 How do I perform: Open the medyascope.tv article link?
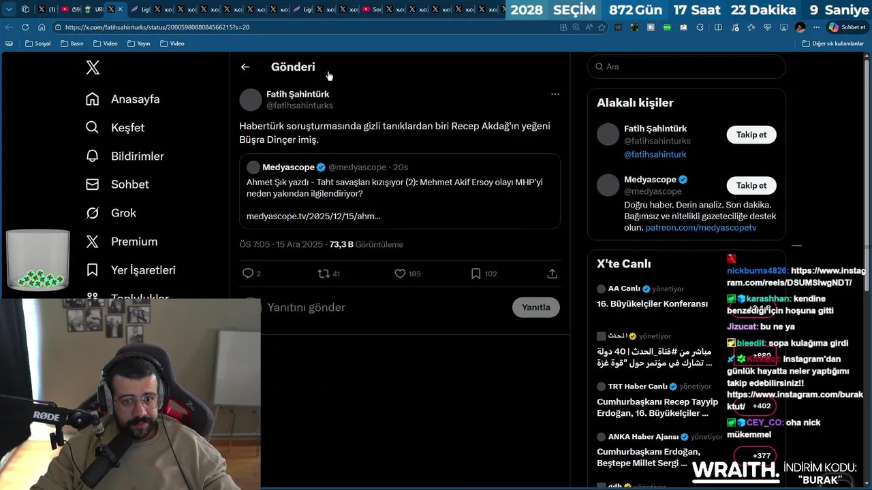coord(313,216)
